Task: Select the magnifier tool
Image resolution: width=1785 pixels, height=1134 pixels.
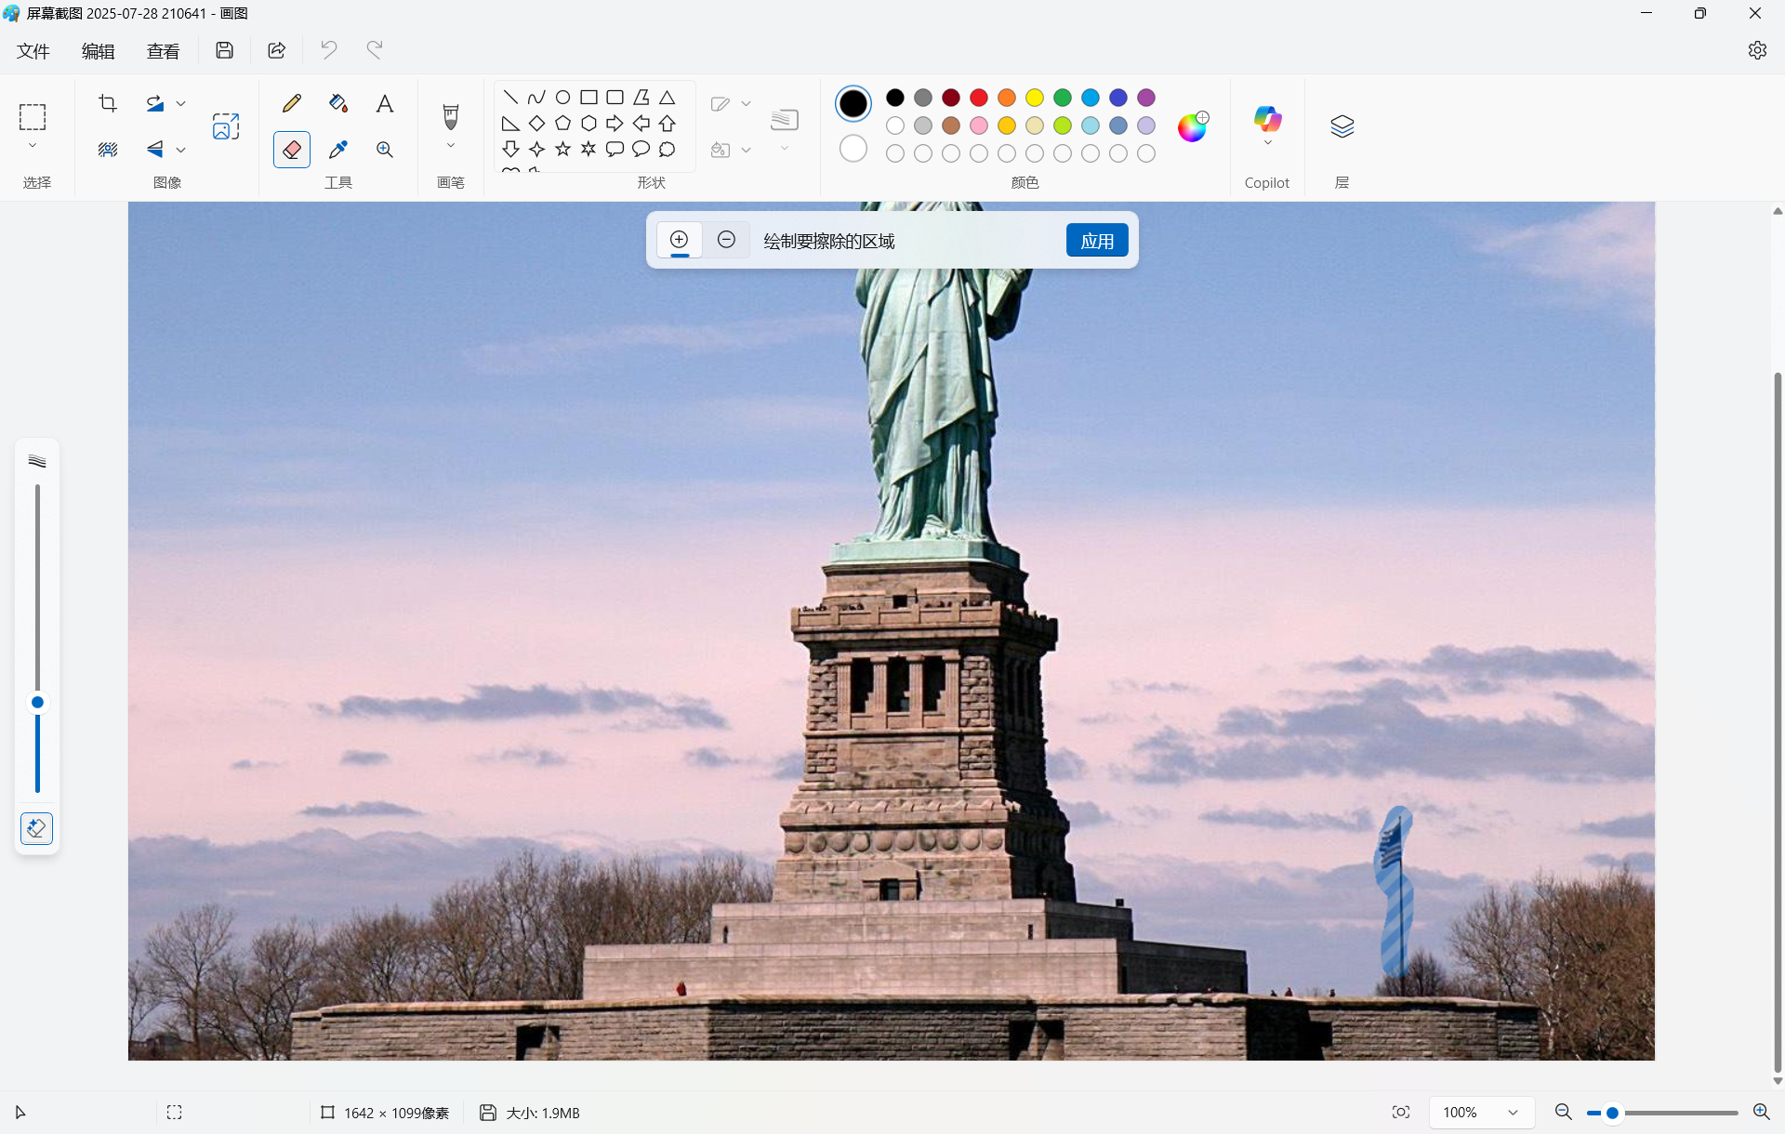Action: pos(385,150)
